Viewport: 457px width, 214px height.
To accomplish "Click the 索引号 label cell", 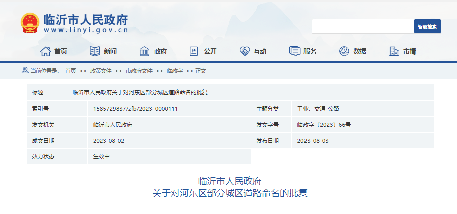I will [x=57, y=109].
